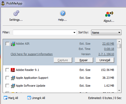Click the blue Help question mark icon
126x104 pixels.
point(63,13)
